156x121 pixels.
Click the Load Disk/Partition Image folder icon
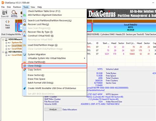pos(25,45)
